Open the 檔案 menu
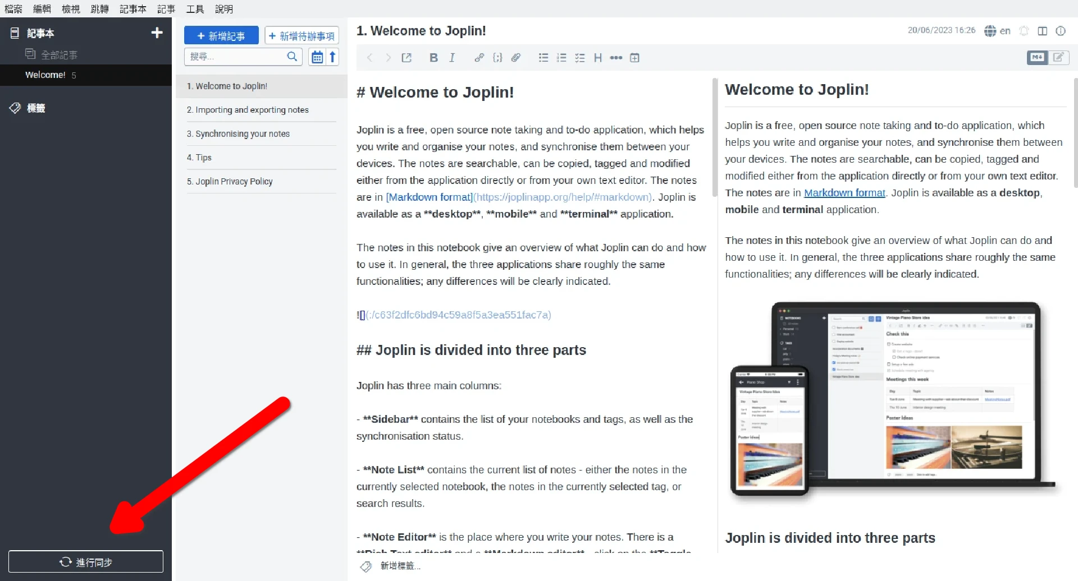Image resolution: width=1078 pixels, height=581 pixels. [x=13, y=9]
